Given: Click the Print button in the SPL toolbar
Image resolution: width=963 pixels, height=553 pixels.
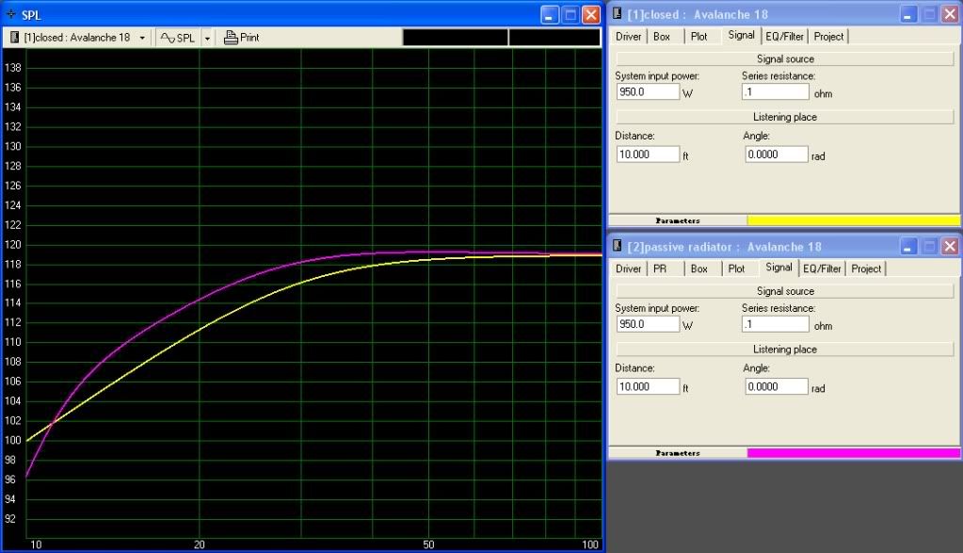Looking at the screenshot, I should tap(241, 38).
